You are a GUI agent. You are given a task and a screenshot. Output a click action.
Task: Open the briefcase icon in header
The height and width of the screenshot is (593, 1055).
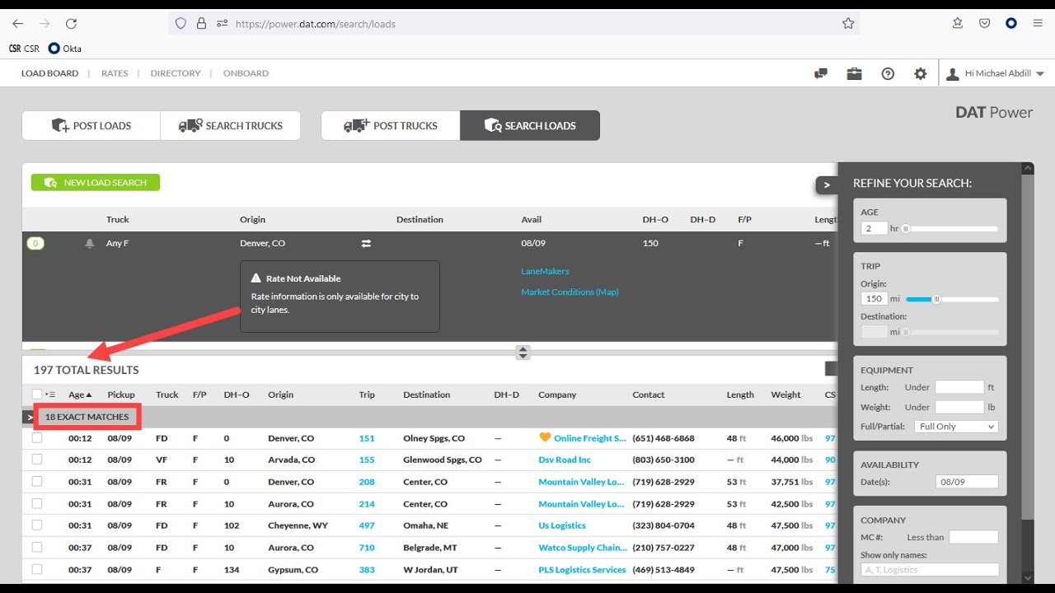854,73
